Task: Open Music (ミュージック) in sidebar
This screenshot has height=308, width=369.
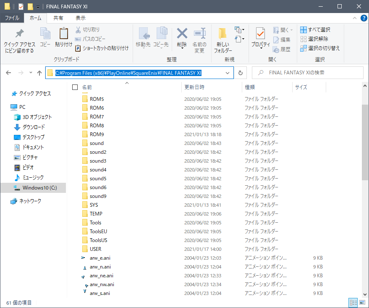Action: tap(29, 178)
